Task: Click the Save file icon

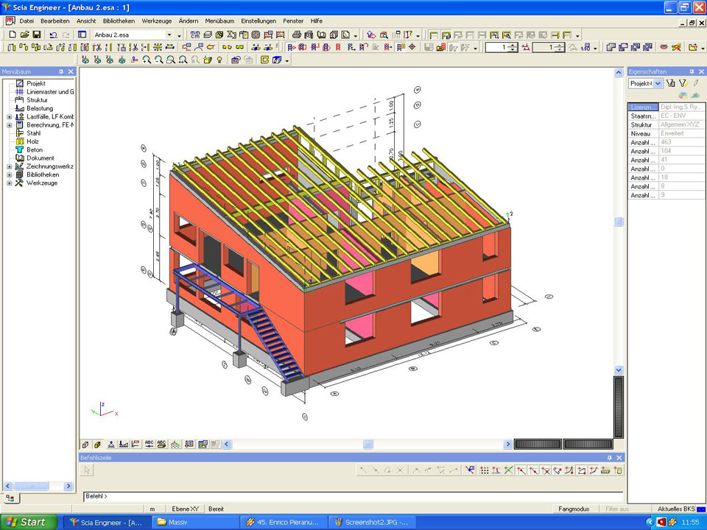Action: 36,35
